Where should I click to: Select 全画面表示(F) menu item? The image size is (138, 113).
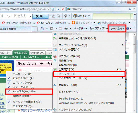(x=89, y=70)
